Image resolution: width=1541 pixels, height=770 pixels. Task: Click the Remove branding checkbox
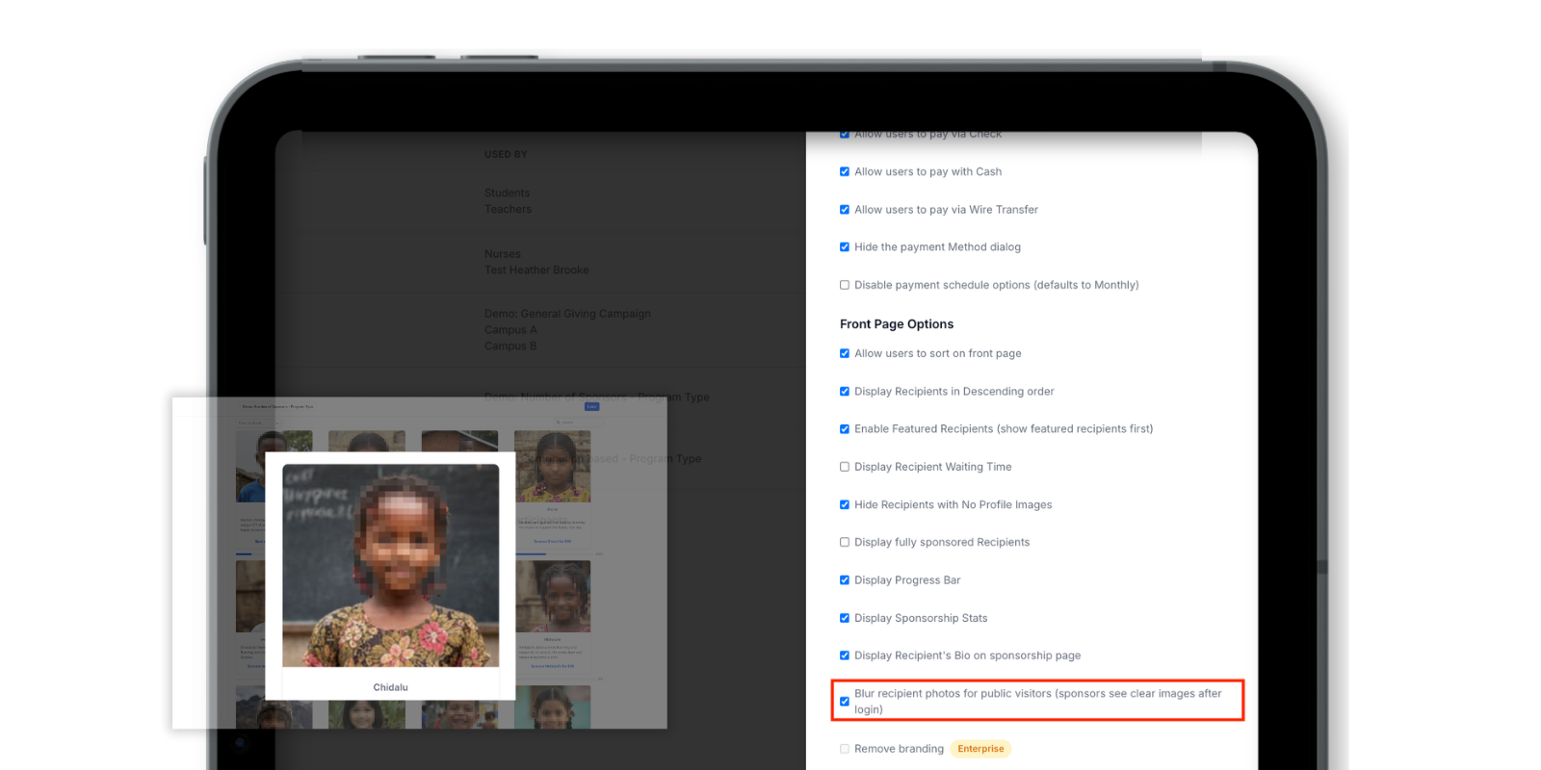pos(845,749)
